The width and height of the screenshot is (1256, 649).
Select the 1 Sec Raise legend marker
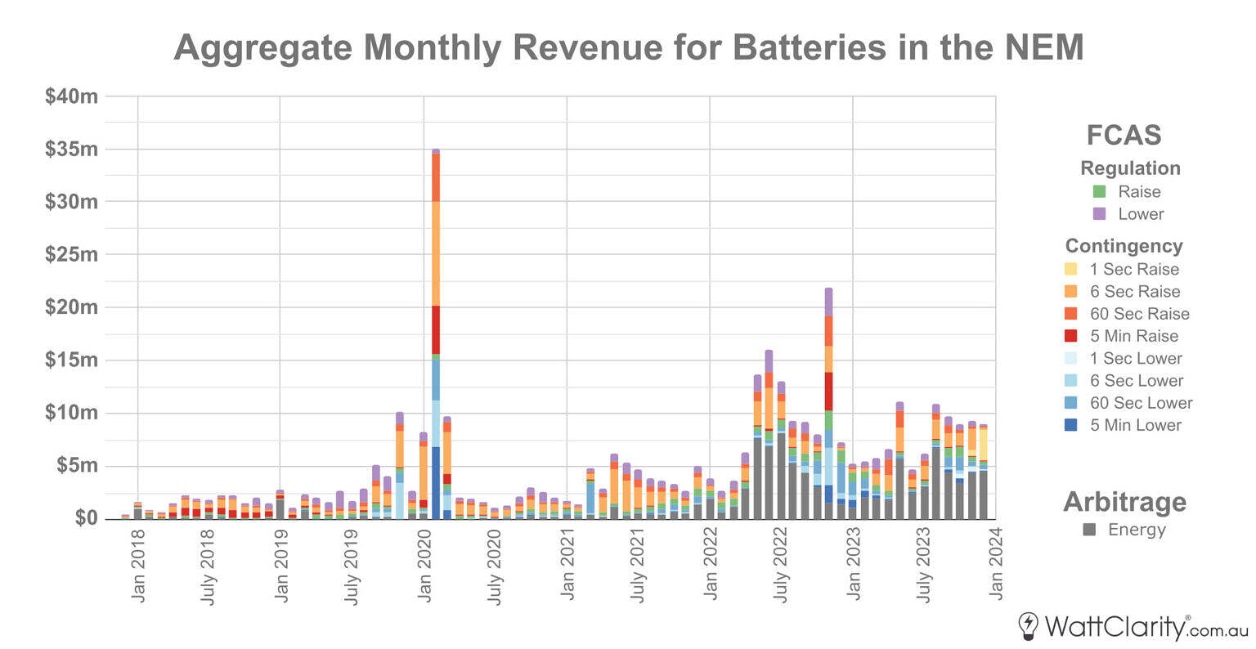click(x=1070, y=268)
